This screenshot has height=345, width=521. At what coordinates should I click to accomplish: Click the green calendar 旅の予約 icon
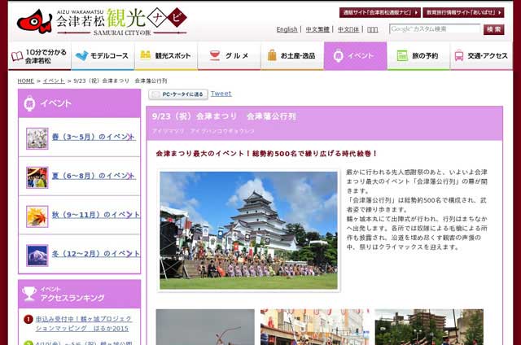(402, 55)
